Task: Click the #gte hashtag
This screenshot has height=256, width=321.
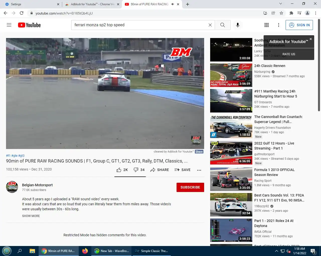Action: (x=14, y=155)
